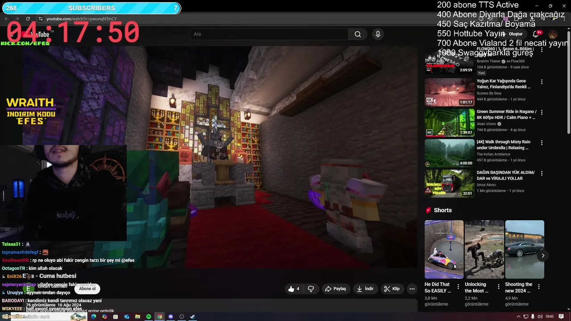Screen dimensions: 571x321
Task: Open FLOW360 video thumbnail
Action: [x=450, y=61]
